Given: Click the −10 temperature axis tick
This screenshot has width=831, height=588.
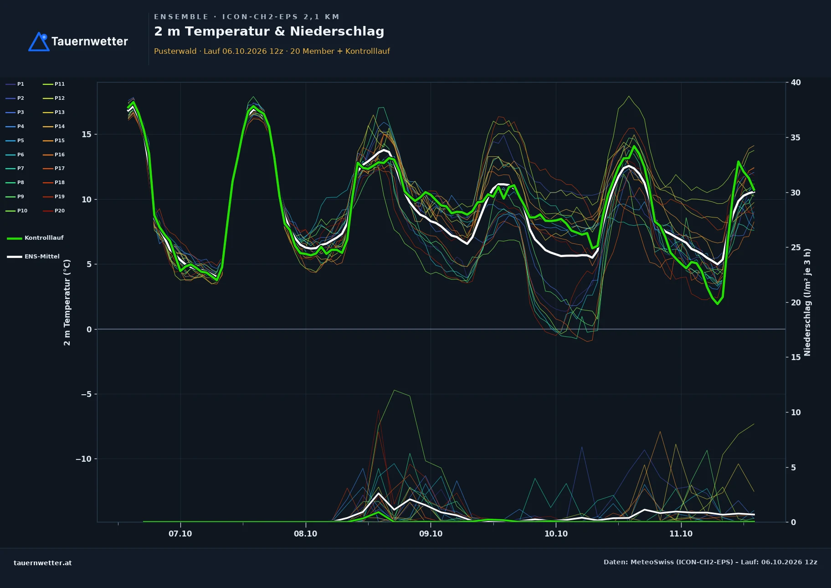Looking at the screenshot, I should [x=83, y=459].
